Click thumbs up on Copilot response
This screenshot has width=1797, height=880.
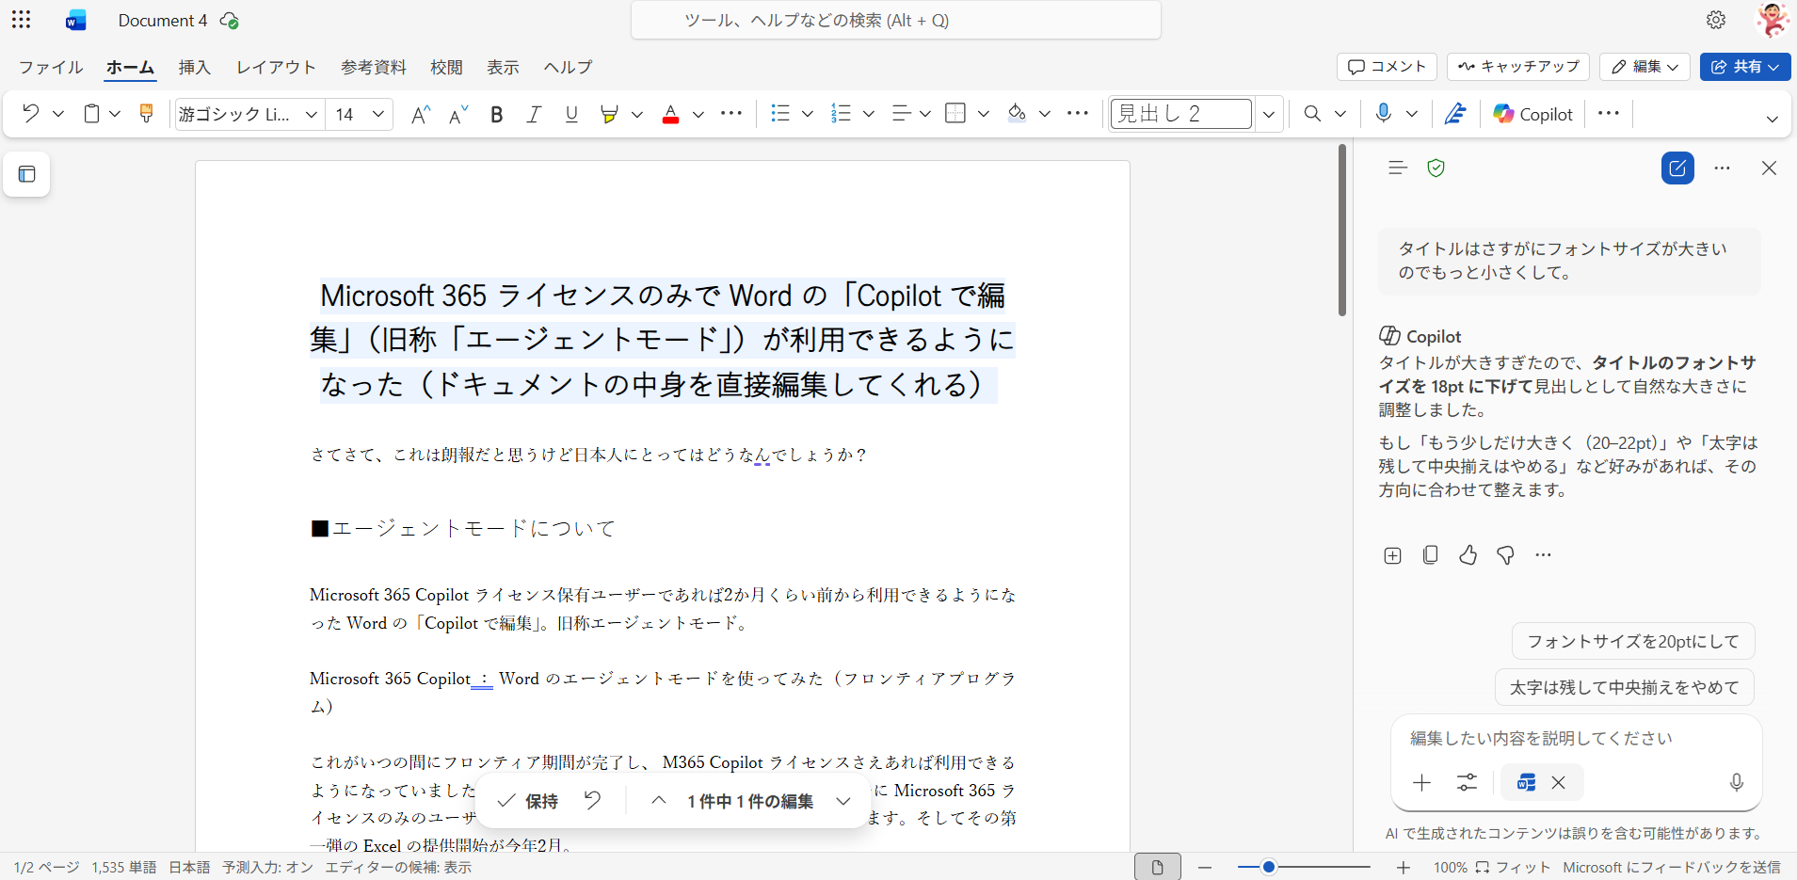pyautogui.click(x=1468, y=555)
